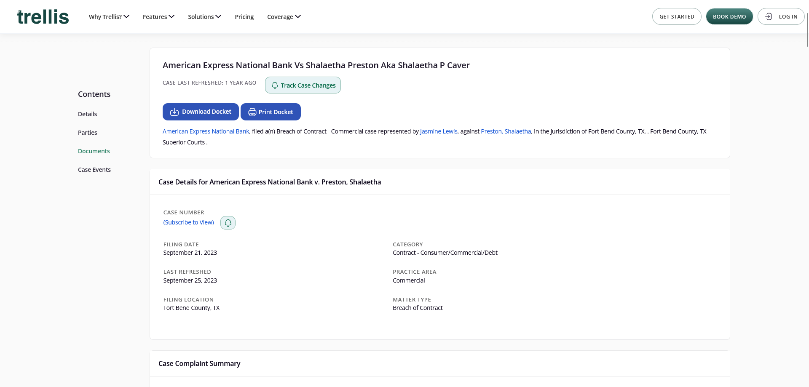The height and width of the screenshot is (387, 809).
Task: Click the case title heading
Action: click(316, 65)
